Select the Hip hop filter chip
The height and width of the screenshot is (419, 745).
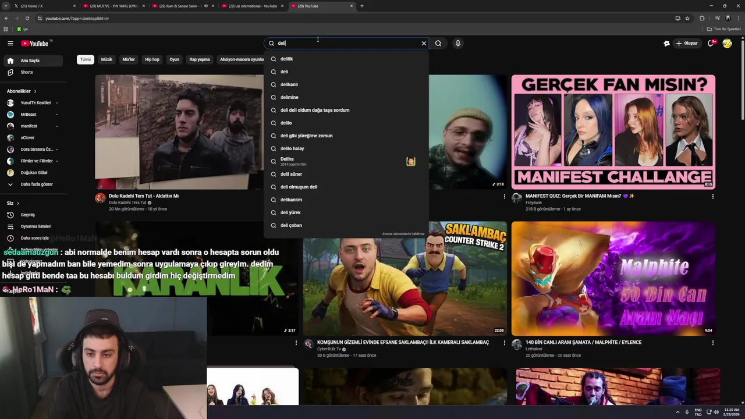click(x=152, y=59)
